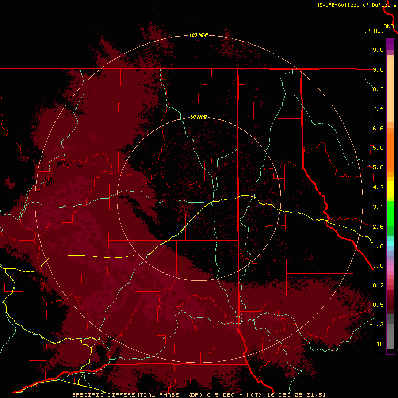Click the "-0.5" legend value
398x398 pixels.
pyautogui.click(x=376, y=305)
